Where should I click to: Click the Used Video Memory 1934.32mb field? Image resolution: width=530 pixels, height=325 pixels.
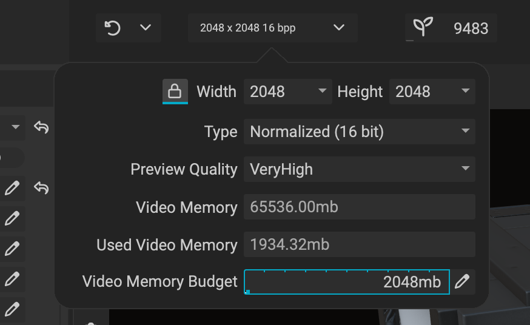(360, 244)
